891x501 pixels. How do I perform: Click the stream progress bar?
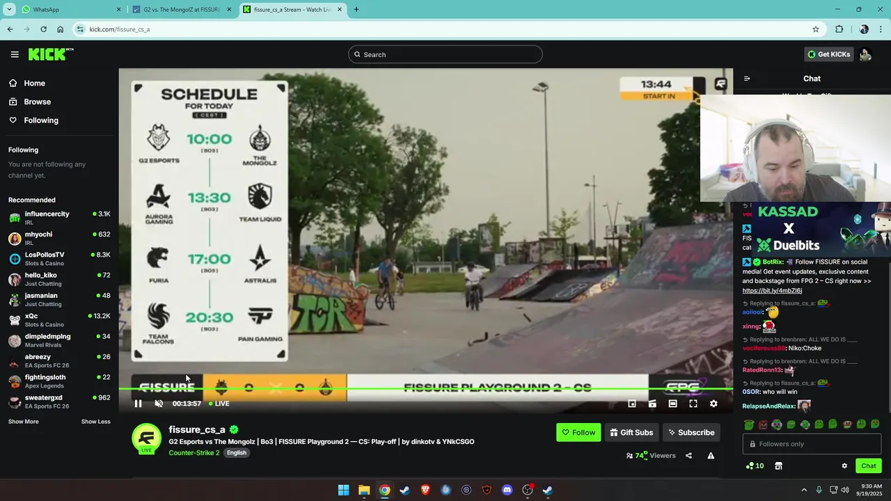425,390
